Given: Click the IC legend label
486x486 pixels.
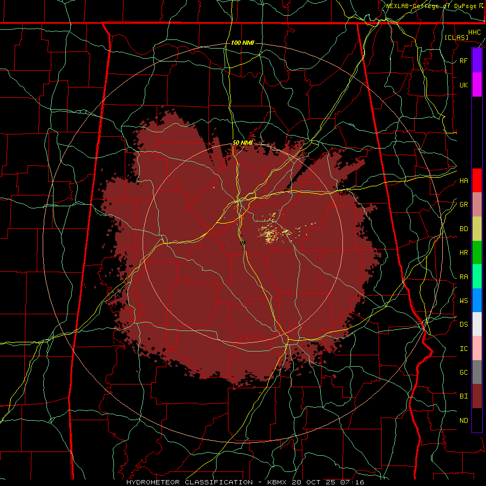Looking at the screenshot, I should point(463,348).
